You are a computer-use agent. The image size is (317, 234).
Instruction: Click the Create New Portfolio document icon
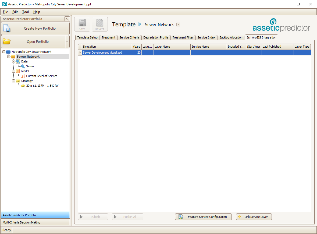(x=7, y=28)
